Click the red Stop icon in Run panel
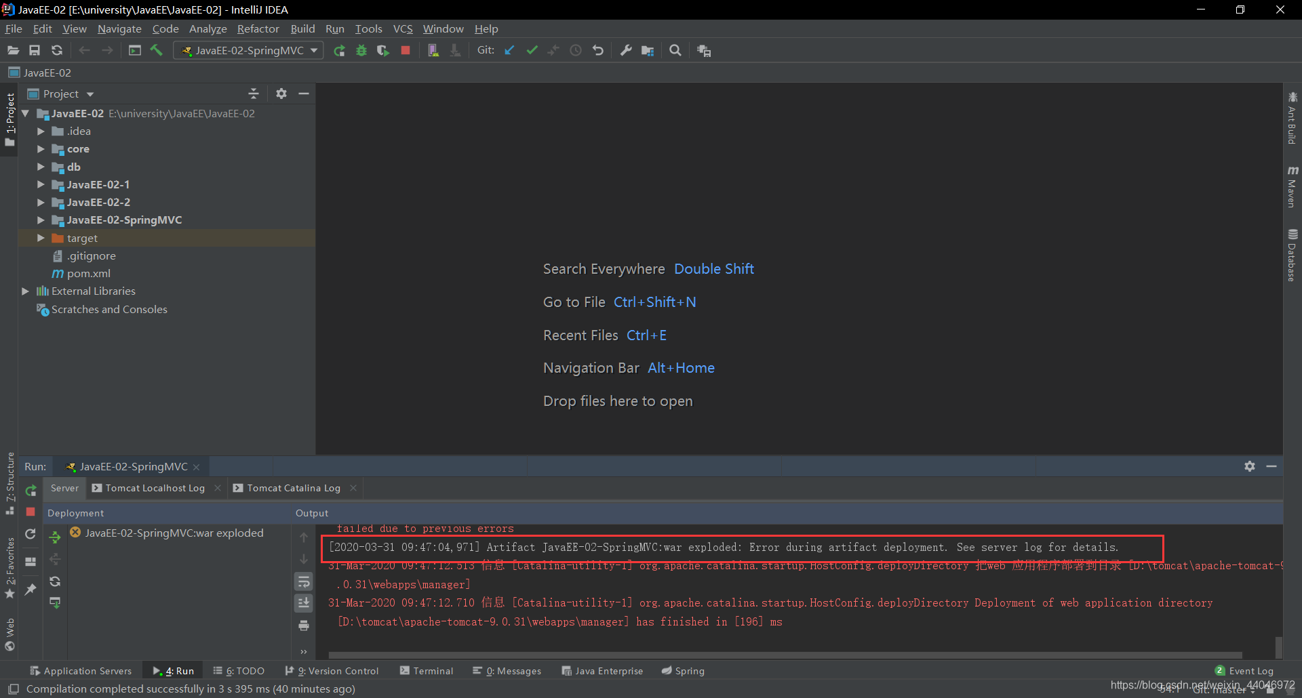This screenshot has width=1302, height=698. click(x=31, y=512)
